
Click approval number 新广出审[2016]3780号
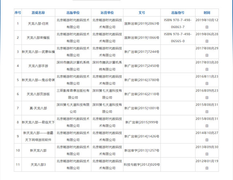click(142, 80)
